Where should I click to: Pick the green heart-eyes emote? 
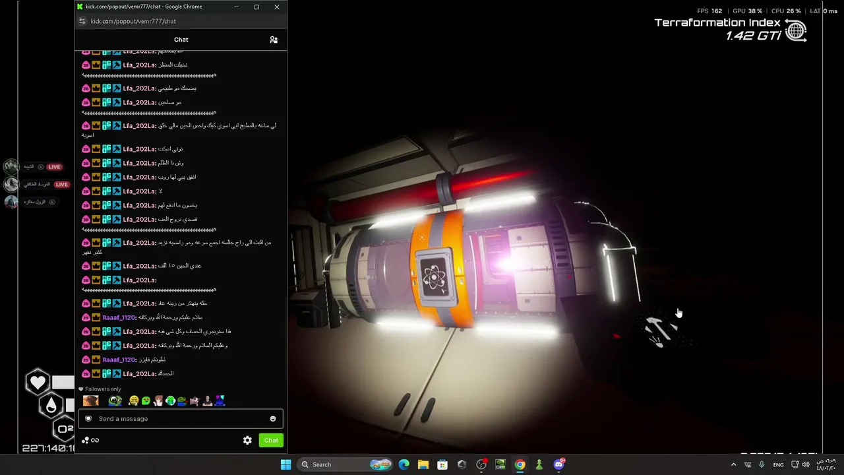point(146,400)
